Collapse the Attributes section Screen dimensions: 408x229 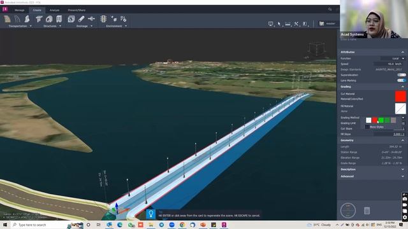point(402,52)
